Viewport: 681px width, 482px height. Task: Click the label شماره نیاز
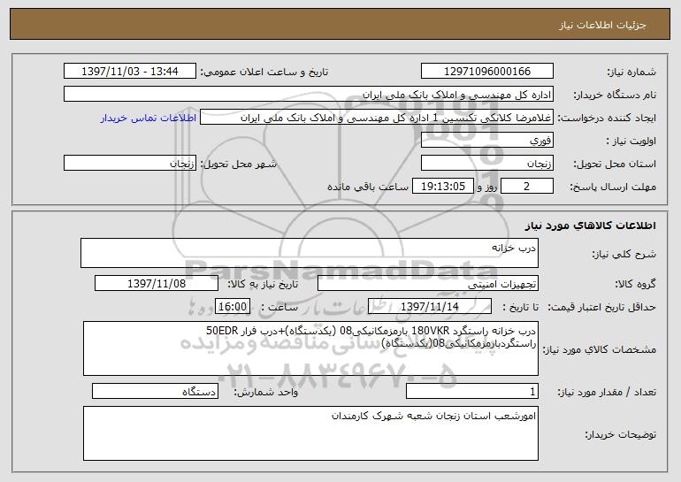631,73
